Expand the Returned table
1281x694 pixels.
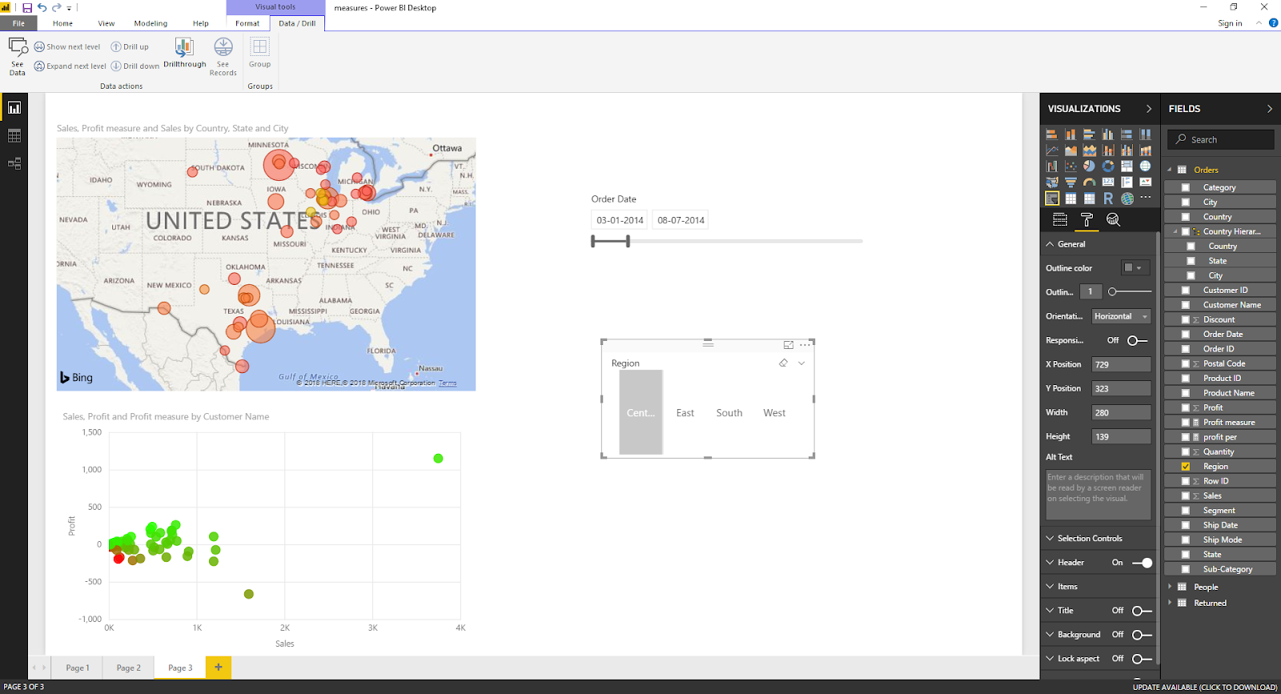pos(1170,603)
